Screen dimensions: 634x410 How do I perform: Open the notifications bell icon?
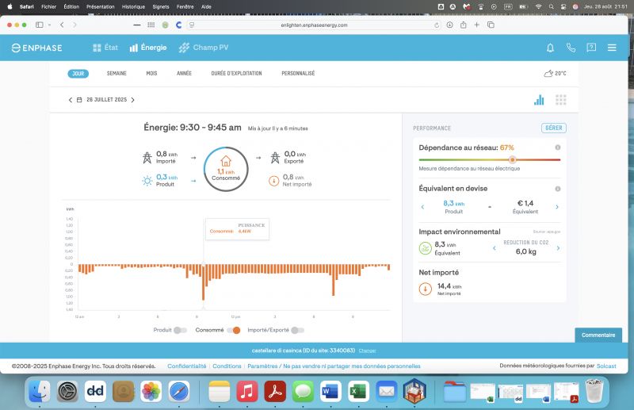[550, 48]
